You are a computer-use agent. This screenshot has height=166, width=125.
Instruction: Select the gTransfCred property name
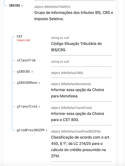(27, 107)
